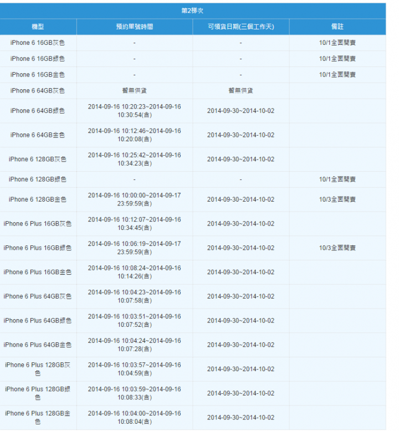
Task: Click the iPhone 6 Plus 64GB灰色 cell
Action: [x=38, y=296]
